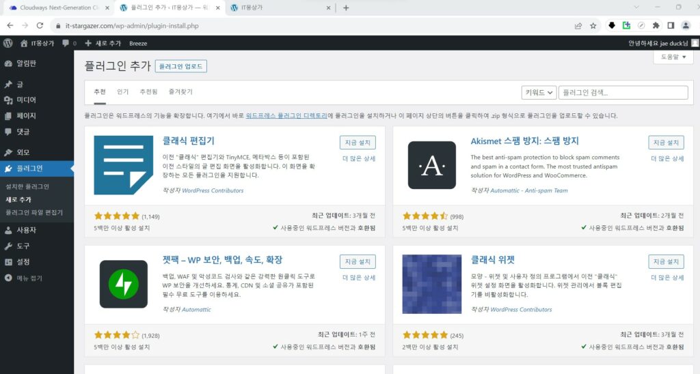The image size is (700, 374).
Task: Focus the 플러그인 검색 input field
Action: pos(623,92)
